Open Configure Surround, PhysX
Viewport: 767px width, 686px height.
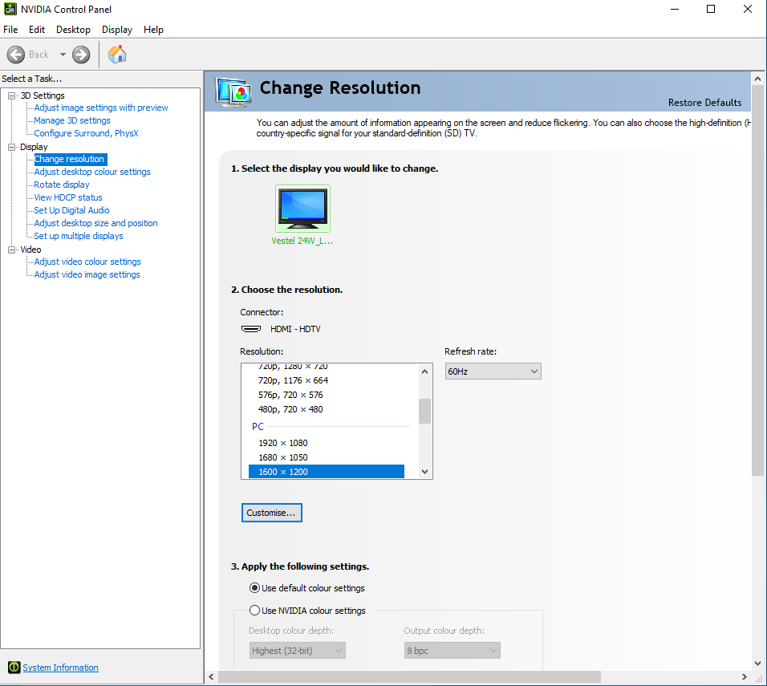86,133
